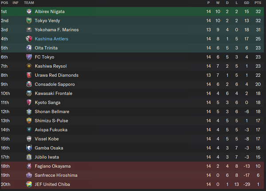Click the TEAM column header
The height and width of the screenshot is (191, 266).
[29, 3]
